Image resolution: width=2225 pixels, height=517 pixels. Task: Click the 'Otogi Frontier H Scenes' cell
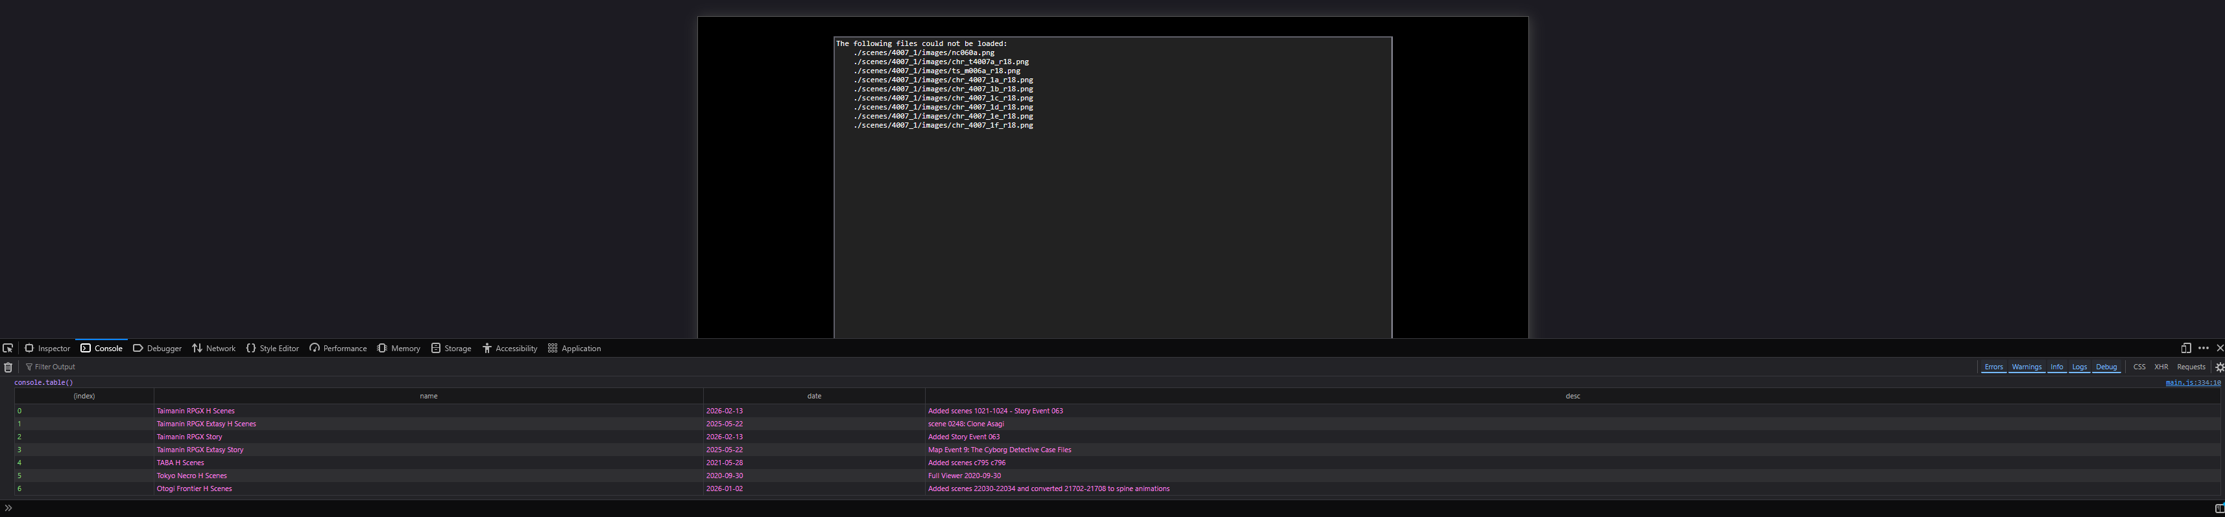click(428, 488)
